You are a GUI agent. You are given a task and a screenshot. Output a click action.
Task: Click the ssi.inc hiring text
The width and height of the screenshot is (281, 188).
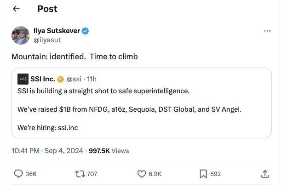click(68, 127)
